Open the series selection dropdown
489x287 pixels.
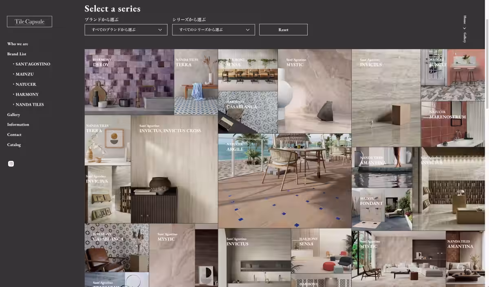(x=214, y=30)
